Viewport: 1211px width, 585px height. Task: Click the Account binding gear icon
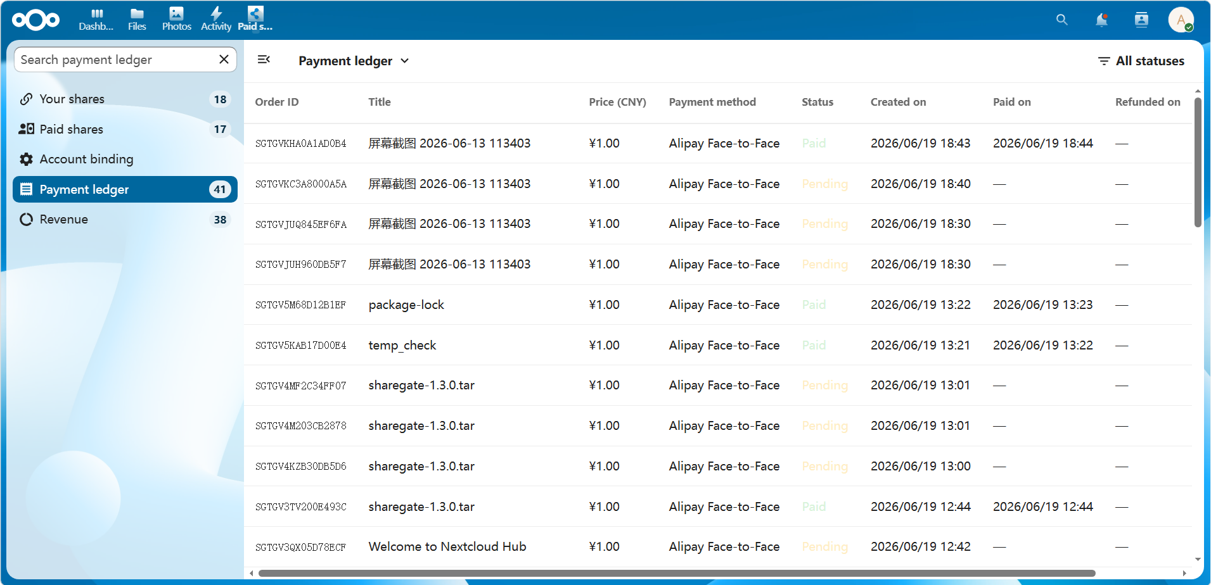click(26, 159)
